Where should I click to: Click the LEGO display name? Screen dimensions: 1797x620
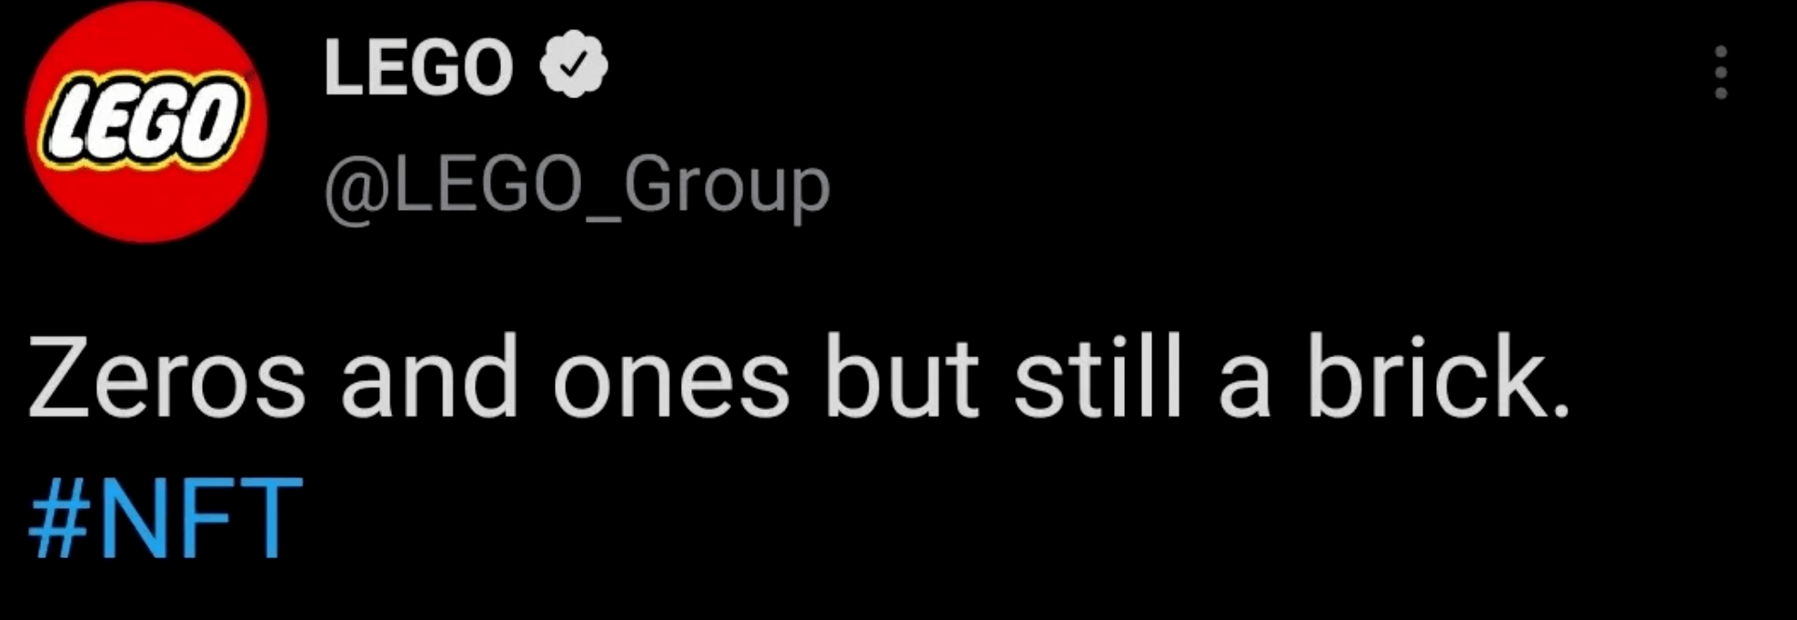[418, 67]
